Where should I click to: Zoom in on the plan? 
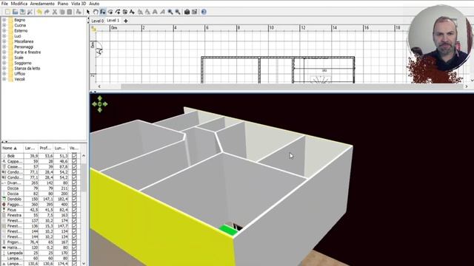click(x=170, y=12)
